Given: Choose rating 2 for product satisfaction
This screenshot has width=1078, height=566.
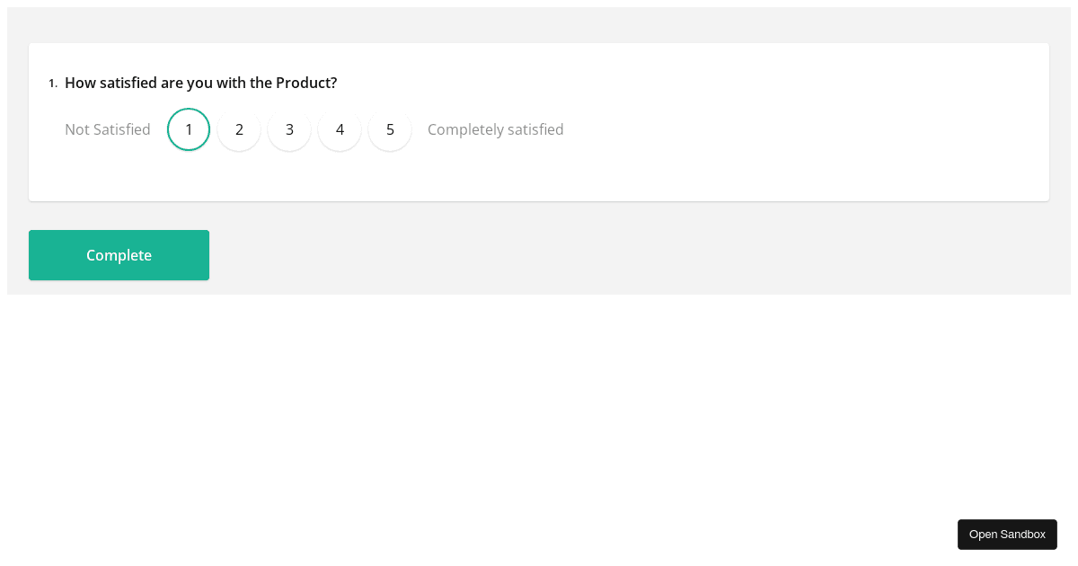Looking at the screenshot, I should (239, 129).
